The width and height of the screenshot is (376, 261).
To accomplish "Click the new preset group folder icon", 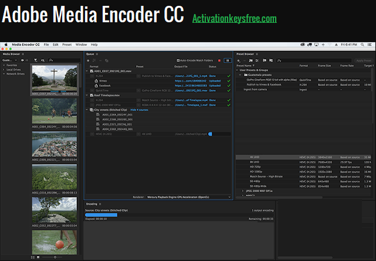I will tap(250, 60).
